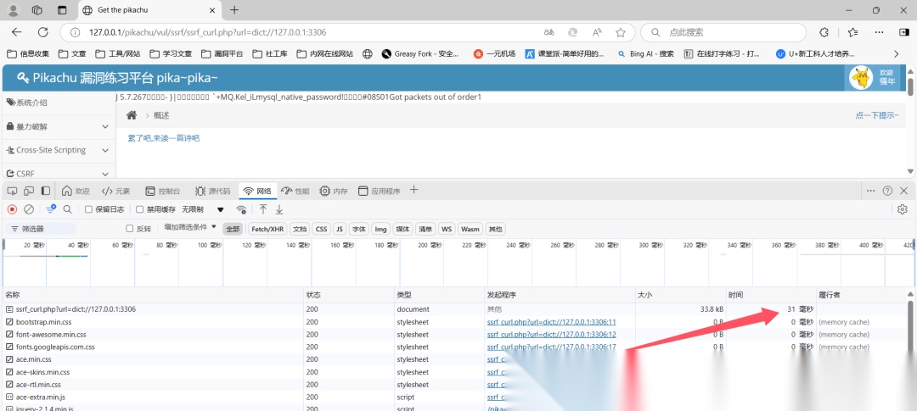Open the workspaces icon in title bar
917x411 pixels.
tap(37, 10)
